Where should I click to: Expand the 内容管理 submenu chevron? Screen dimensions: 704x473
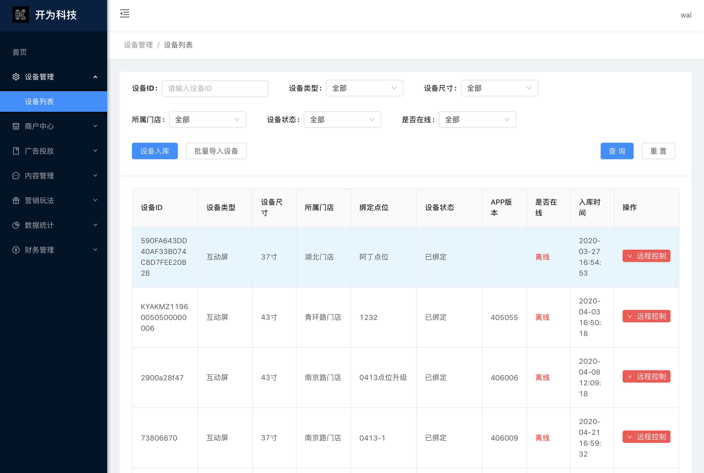[95, 175]
